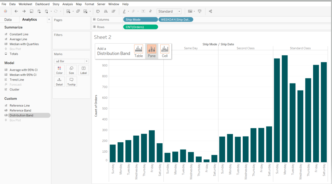
Task: Select Distribution Band in Custom
Action: (x=21, y=115)
